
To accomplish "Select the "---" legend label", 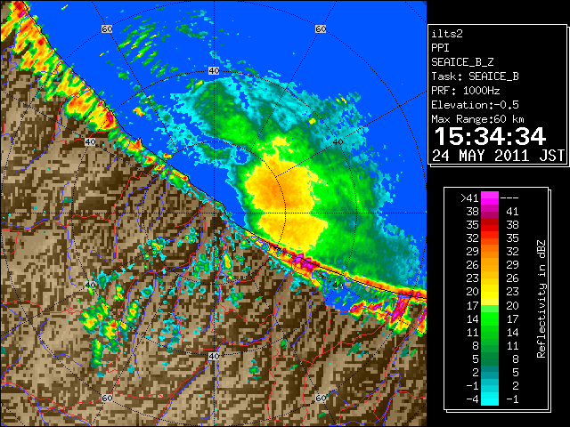I will [509, 197].
